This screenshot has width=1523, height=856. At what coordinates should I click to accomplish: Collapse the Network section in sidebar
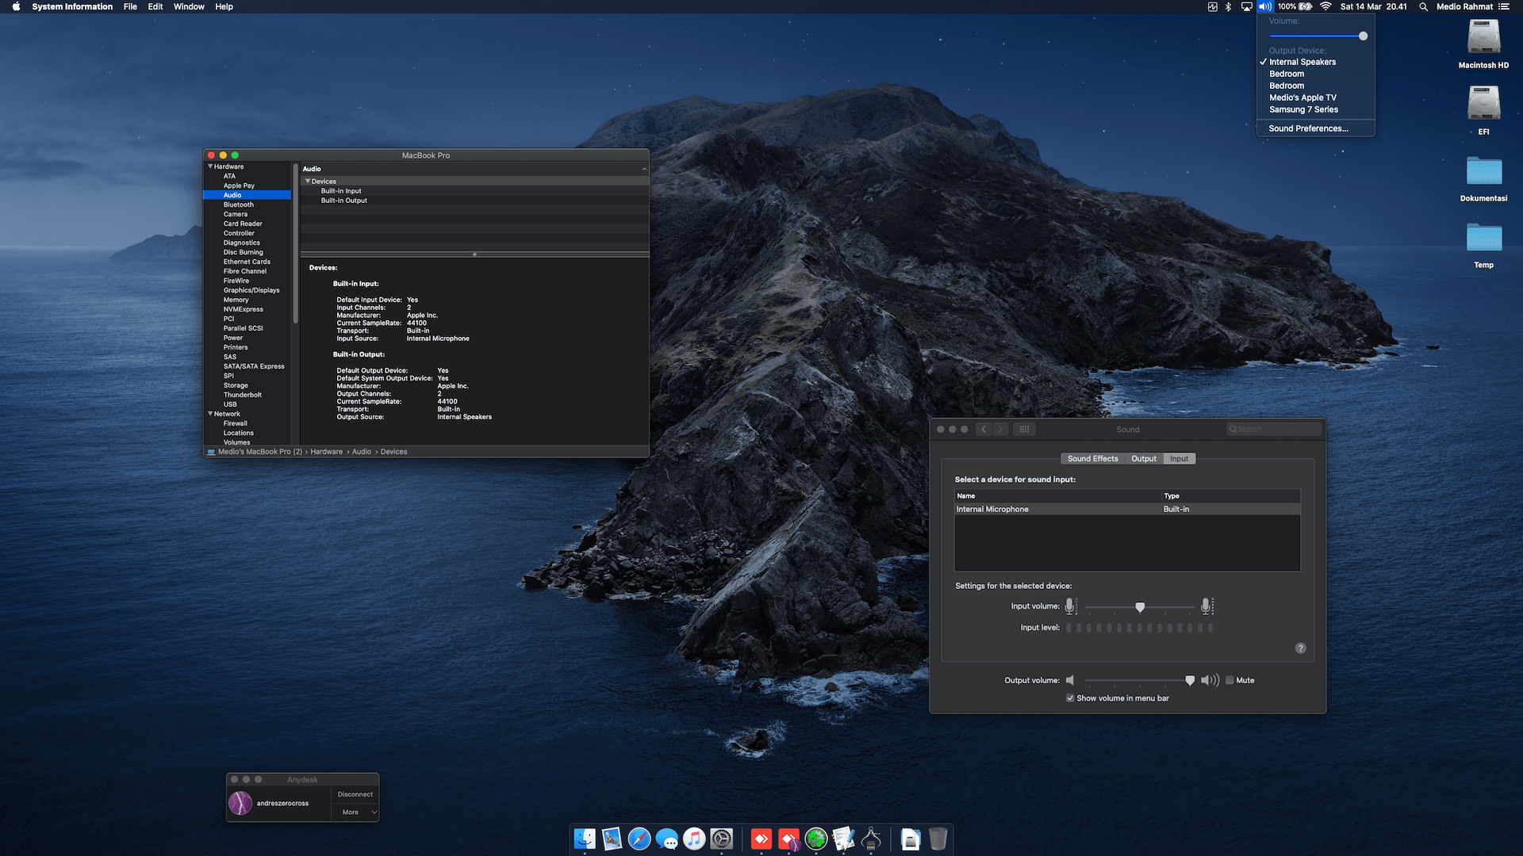[x=210, y=414]
